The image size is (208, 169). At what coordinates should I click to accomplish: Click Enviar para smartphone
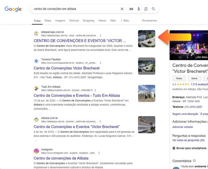(x=189, y=148)
